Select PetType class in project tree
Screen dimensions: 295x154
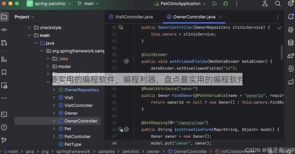tap(73, 144)
